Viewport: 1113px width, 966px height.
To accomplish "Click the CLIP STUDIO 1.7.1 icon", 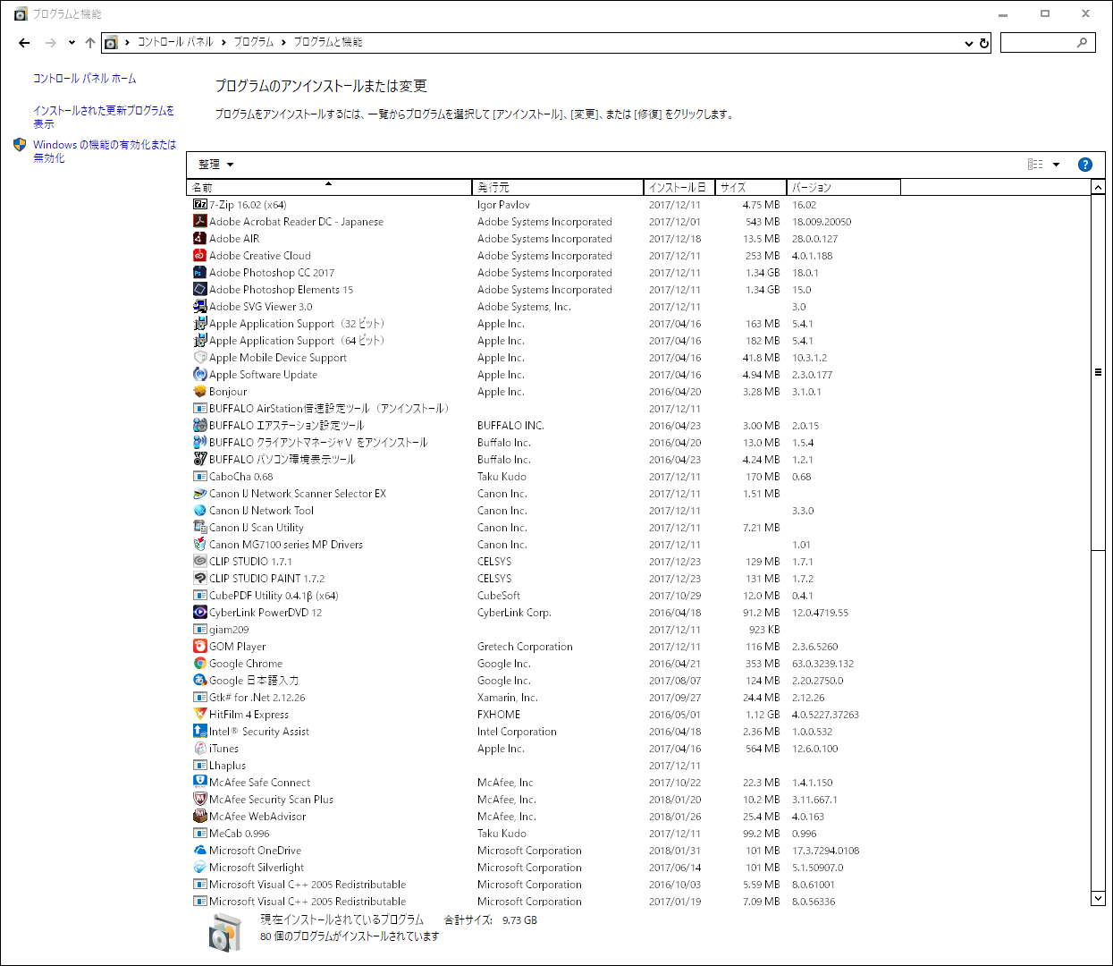I will coord(200,562).
